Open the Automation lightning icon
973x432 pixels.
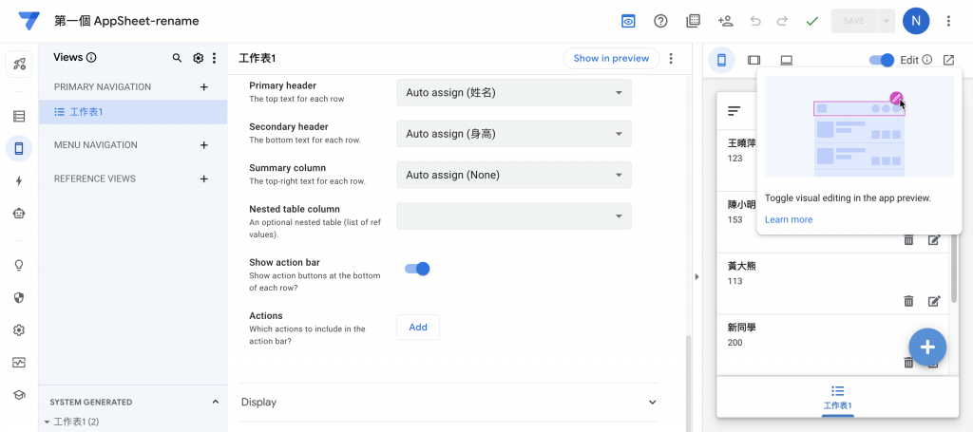click(19, 180)
